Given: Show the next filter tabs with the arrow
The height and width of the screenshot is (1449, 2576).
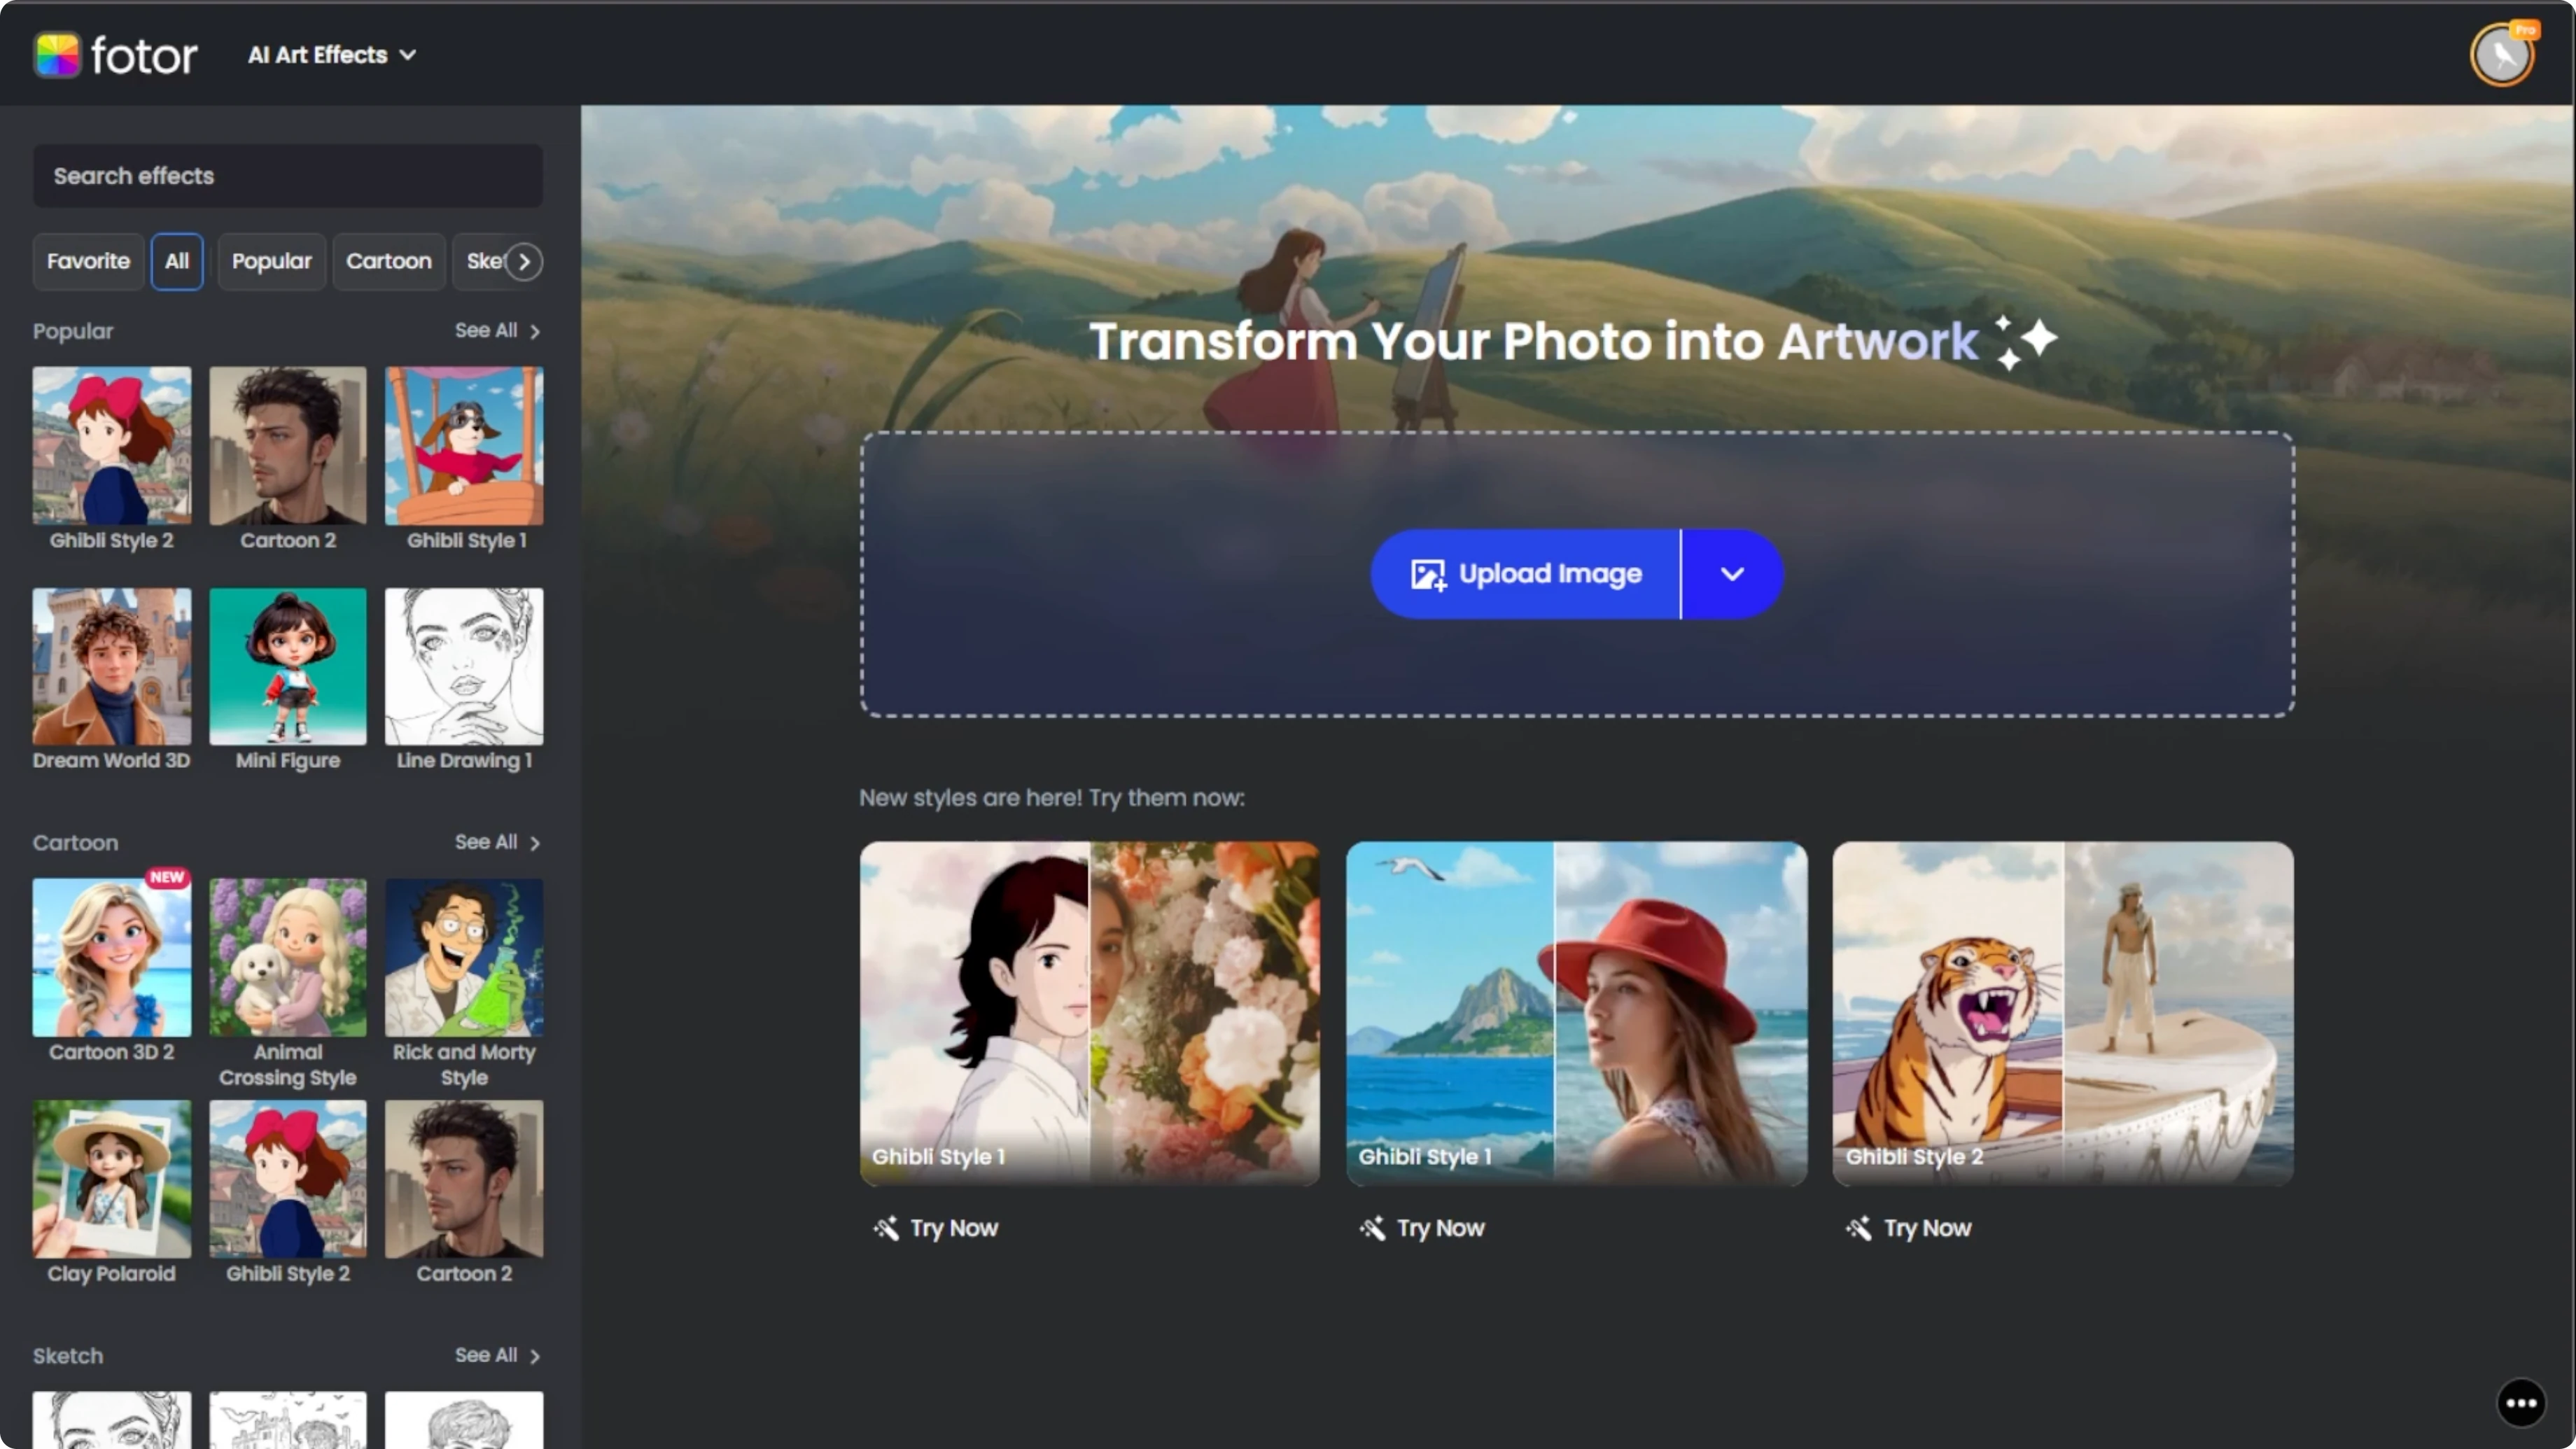Looking at the screenshot, I should [x=524, y=261].
